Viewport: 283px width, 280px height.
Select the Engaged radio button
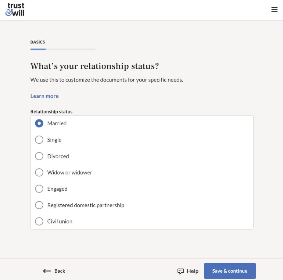click(x=39, y=189)
